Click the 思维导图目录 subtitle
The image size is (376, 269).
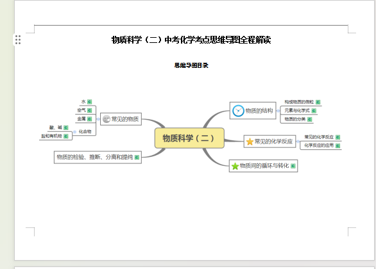(x=191, y=65)
